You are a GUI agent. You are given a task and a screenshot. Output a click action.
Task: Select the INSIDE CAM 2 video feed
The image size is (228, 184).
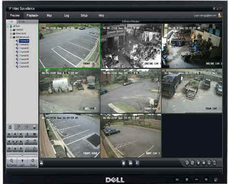pyautogui.click(x=192, y=46)
